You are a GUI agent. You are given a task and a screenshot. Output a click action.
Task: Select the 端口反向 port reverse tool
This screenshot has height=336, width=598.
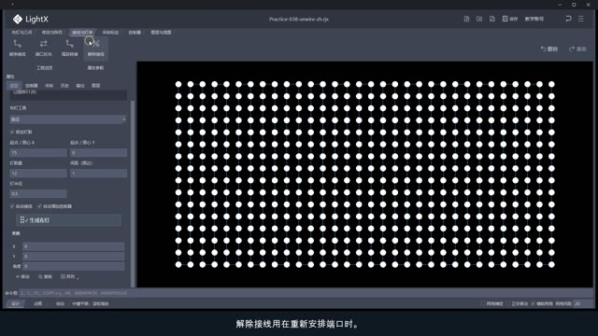coord(44,48)
